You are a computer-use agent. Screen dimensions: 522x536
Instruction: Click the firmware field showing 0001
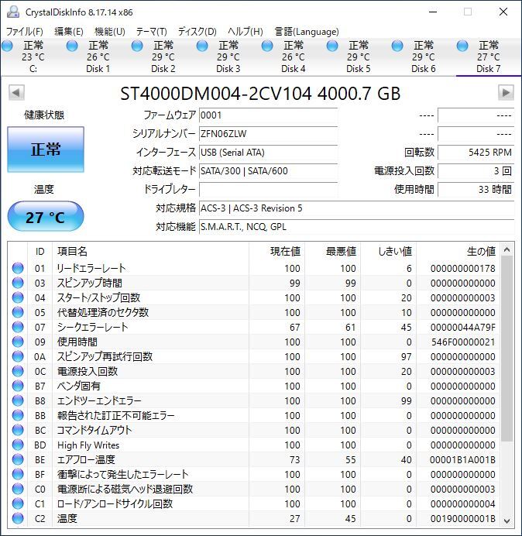(x=268, y=115)
